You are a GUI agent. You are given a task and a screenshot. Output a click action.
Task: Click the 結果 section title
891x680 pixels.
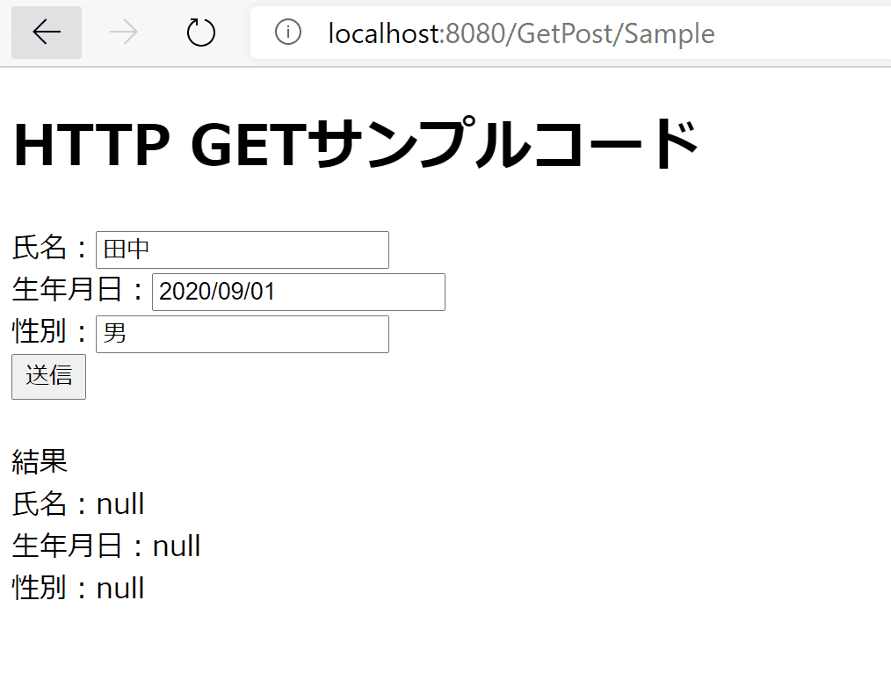point(40,461)
